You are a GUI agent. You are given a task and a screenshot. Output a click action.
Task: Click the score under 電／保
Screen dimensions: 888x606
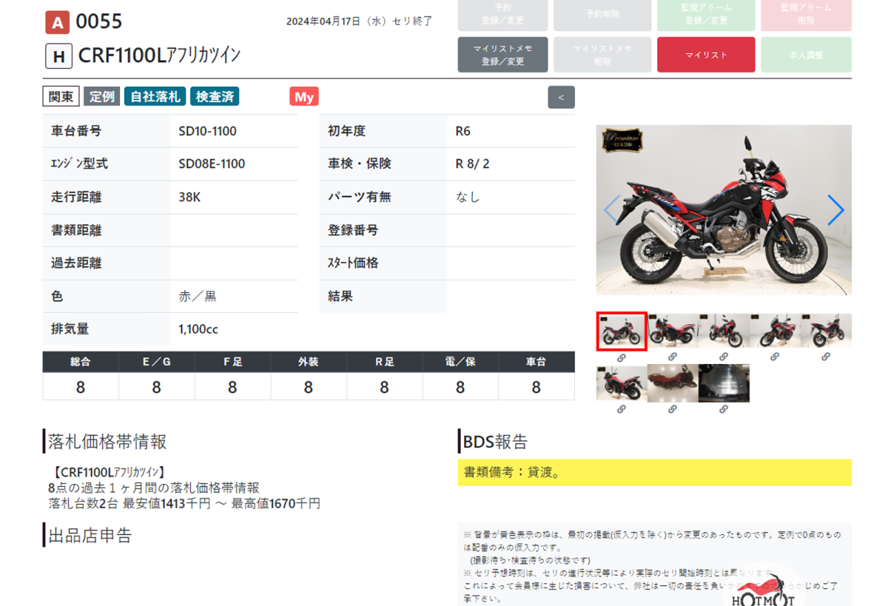(460, 387)
